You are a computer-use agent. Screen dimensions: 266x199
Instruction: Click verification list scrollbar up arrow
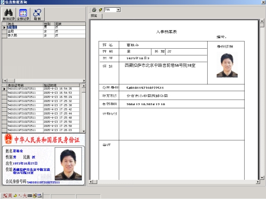click(84, 86)
